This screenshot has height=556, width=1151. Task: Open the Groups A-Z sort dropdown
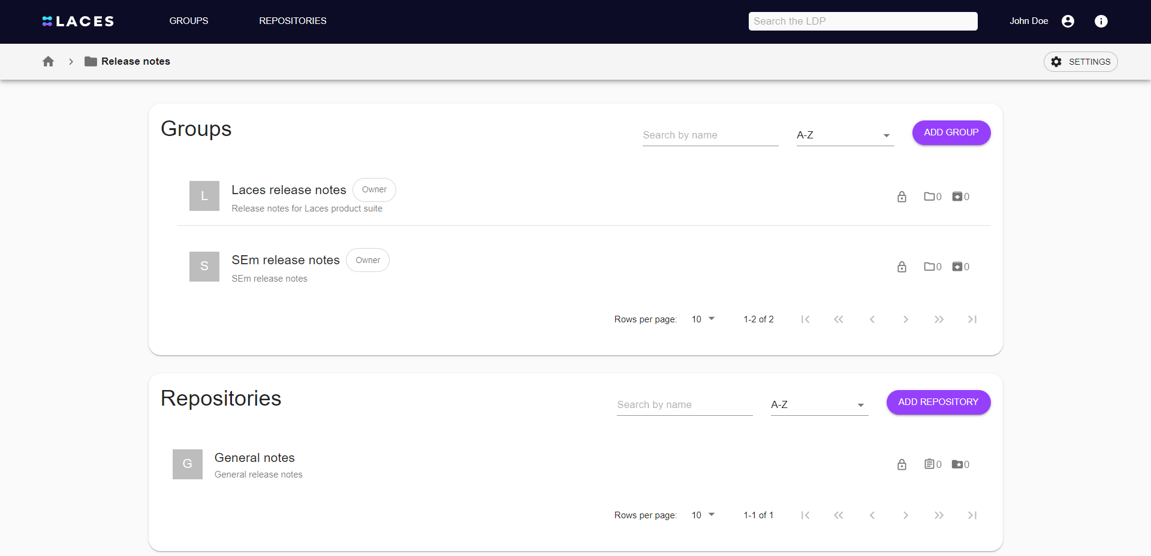pos(845,135)
